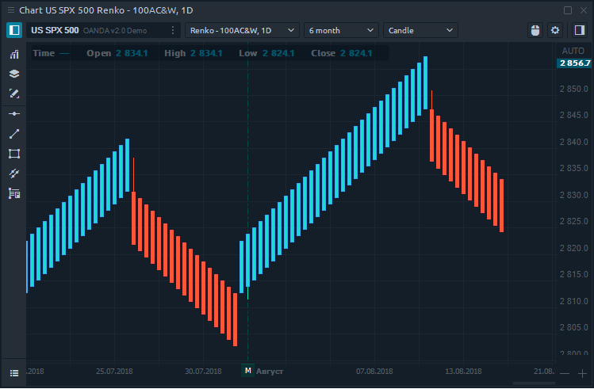Choose the rectangle shape drawing tool
Image resolution: width=594 pixels, height=389 pixels.
pos(13,154)
